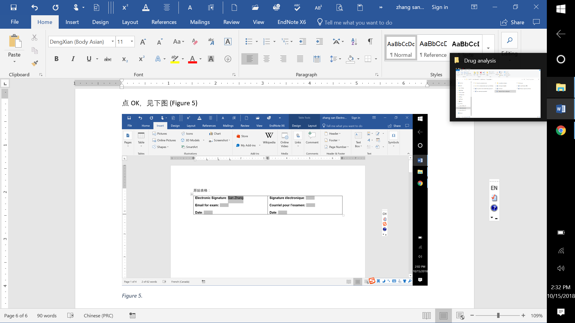Click the Strikethrough abc icon
The width and height of the screenshot is (575, 323).
coord(108,59)
